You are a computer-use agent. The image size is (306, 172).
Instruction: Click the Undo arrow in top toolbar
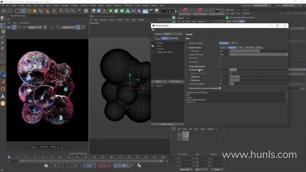pyautogui.click(x=4, y=11)
